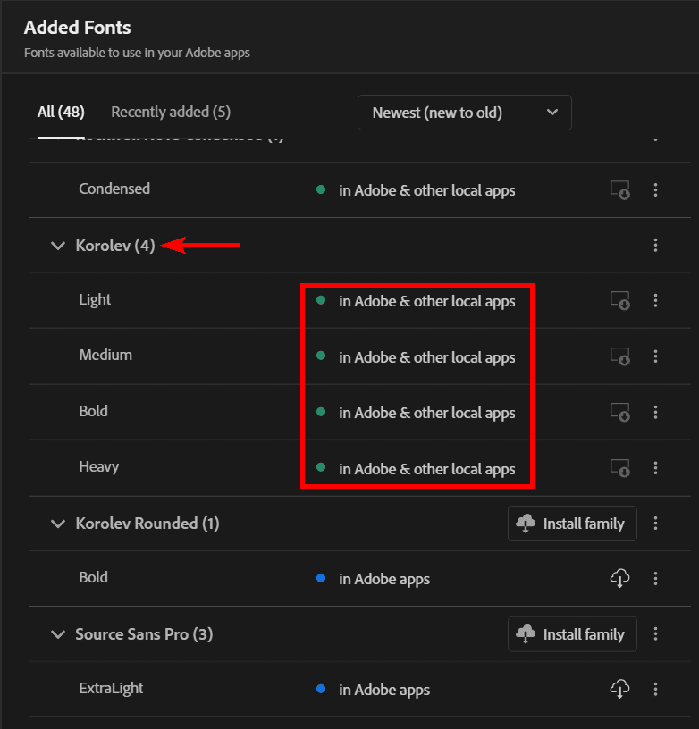Click the uninstall icon for the Condensed font
Screen dimensions: 699x729
click(x=619, y=190)
